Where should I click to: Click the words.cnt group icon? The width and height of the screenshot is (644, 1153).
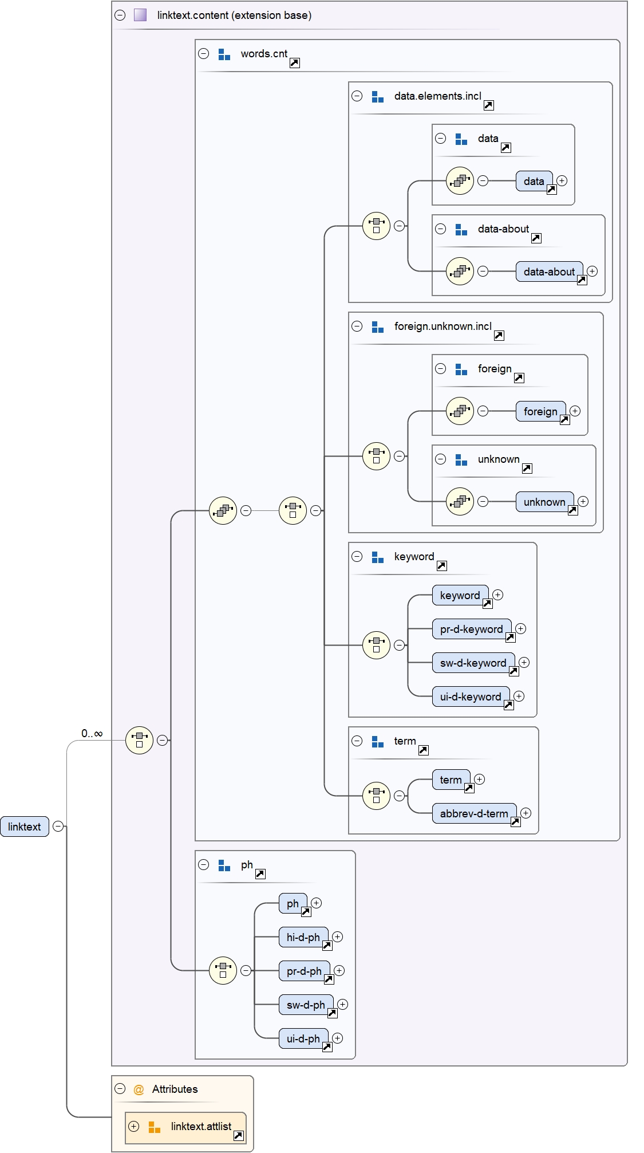[224, 54]
